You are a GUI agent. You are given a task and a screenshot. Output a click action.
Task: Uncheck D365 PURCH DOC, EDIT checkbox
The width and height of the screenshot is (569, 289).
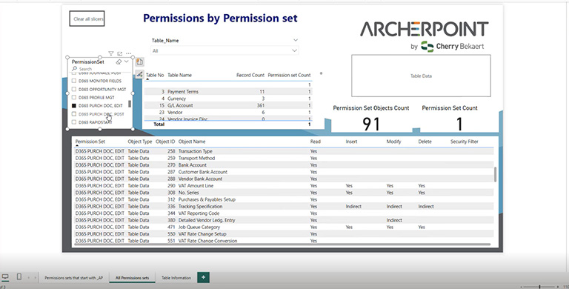pos(74,106)
